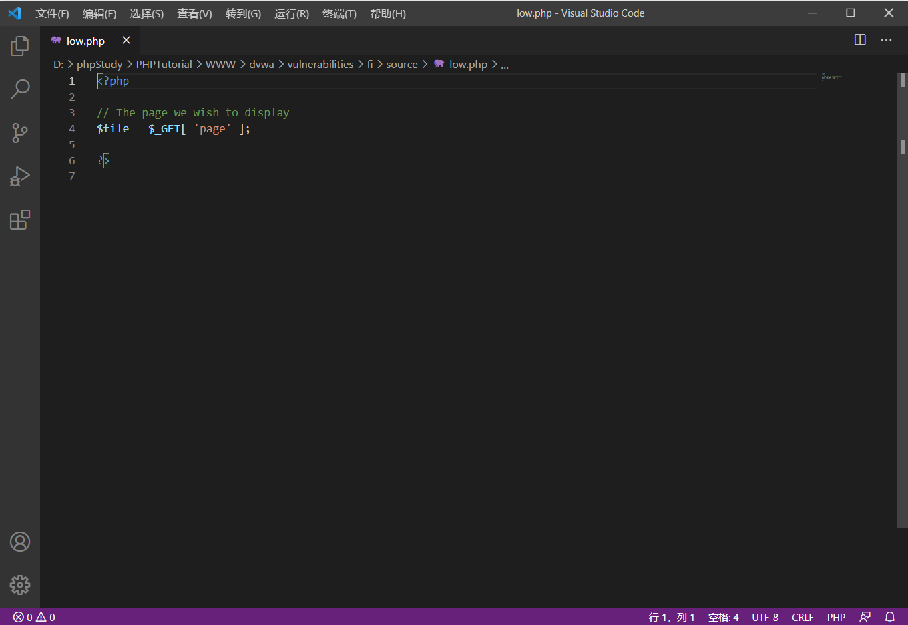
Task: Click the errors and warnings counter
Action: click(34, 617)
